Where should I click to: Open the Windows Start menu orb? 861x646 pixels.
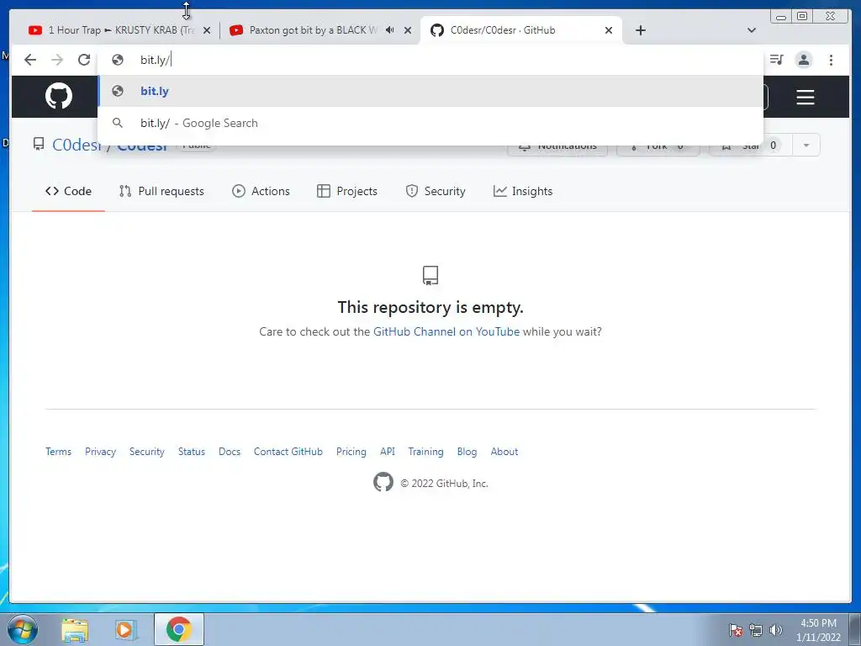pyautogui.click(x=23, y=629)
